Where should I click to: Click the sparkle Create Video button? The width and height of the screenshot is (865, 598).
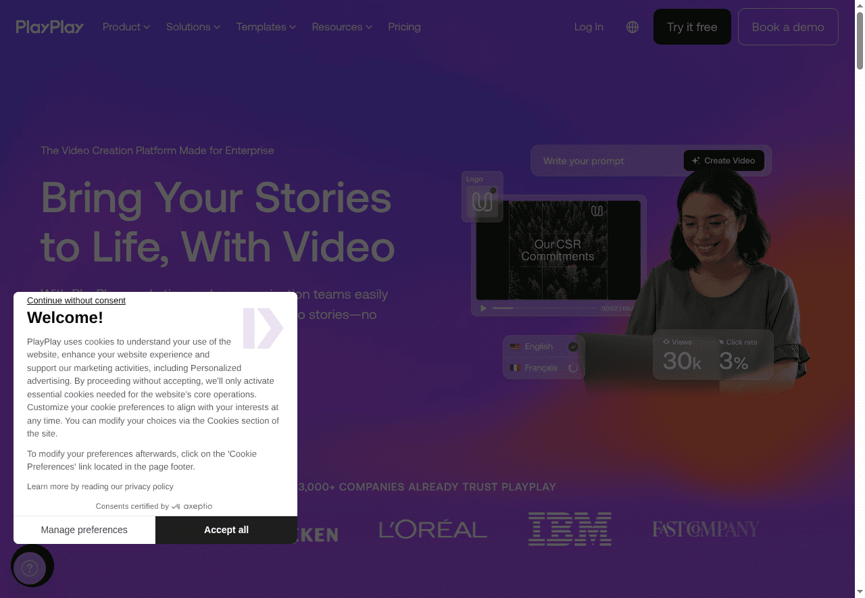pyautogui.click(x=724, y=161)
